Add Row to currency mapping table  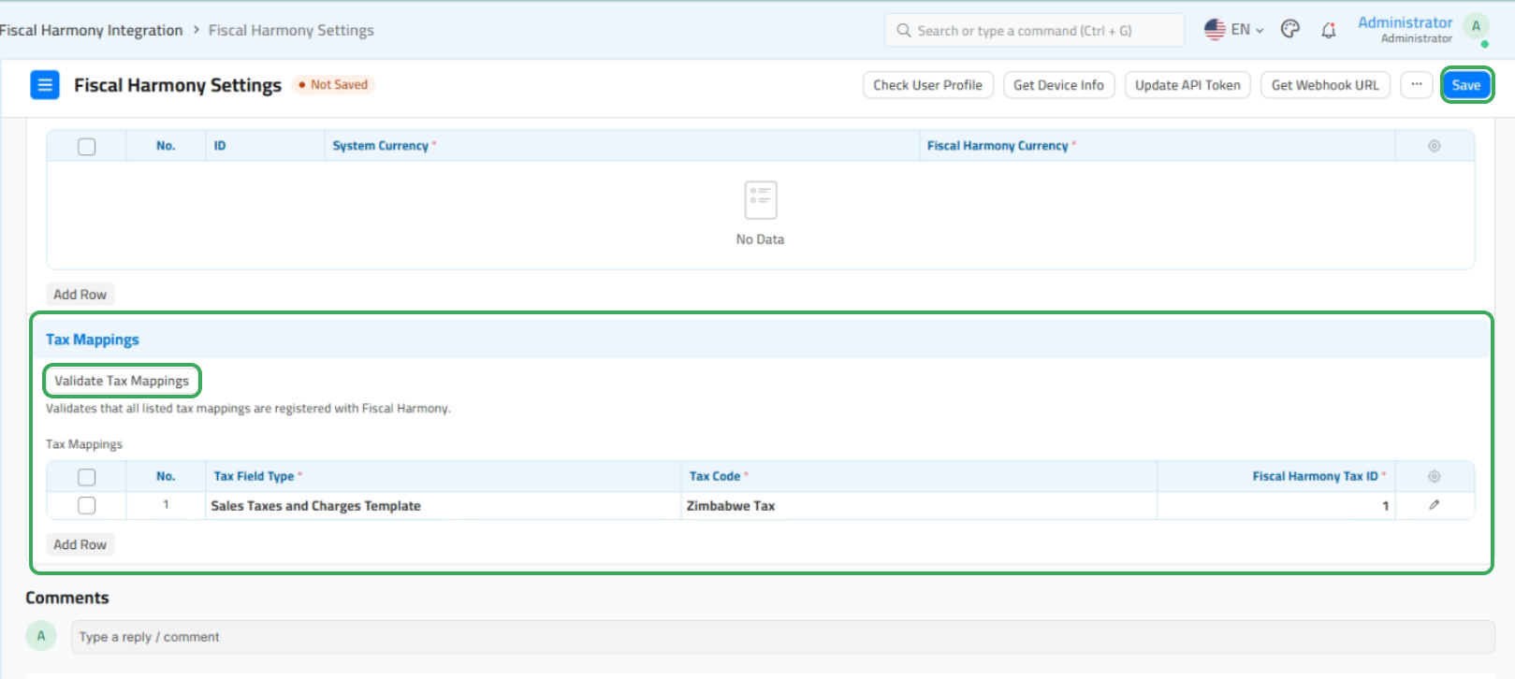80,295
